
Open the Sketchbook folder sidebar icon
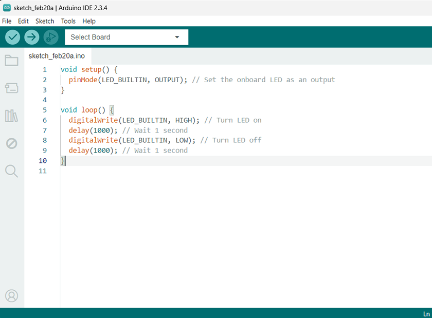coord(11,61)
